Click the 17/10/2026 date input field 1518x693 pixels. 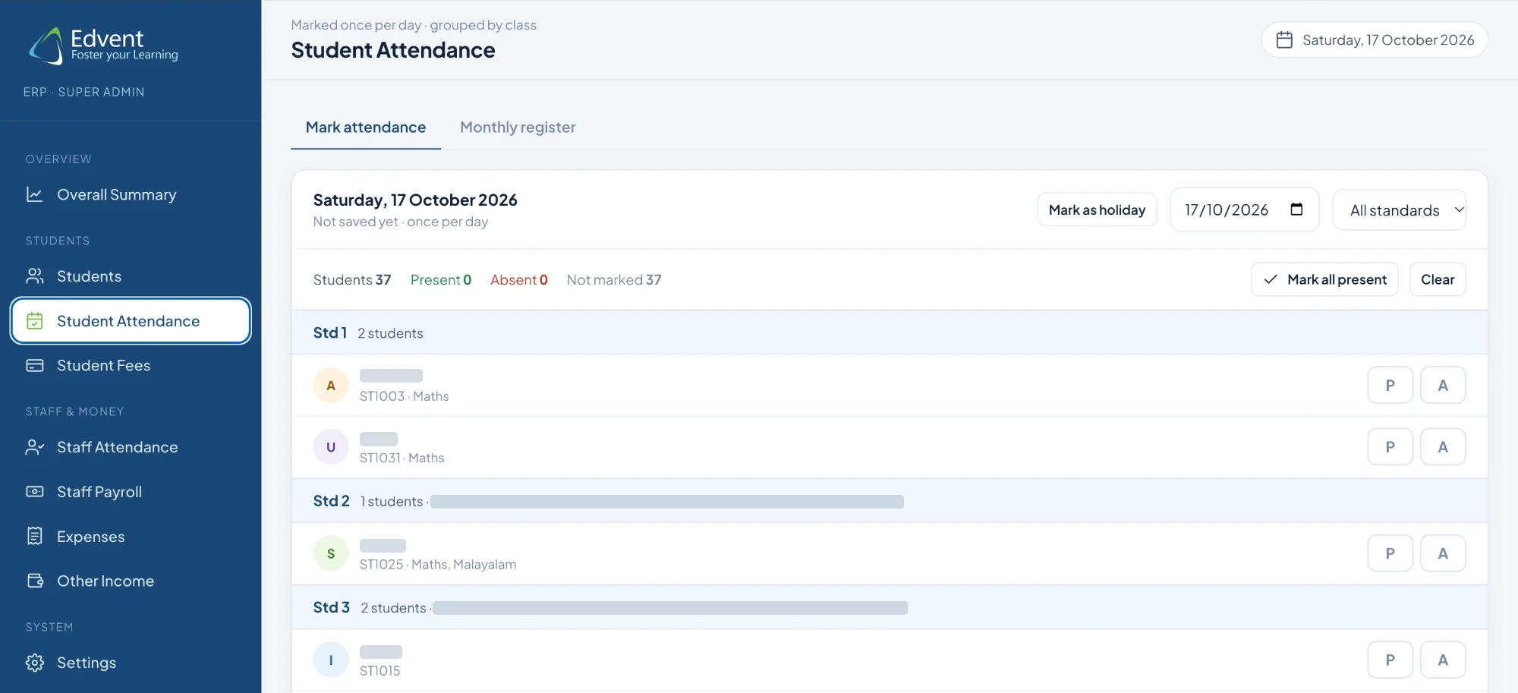(1244, 209)
